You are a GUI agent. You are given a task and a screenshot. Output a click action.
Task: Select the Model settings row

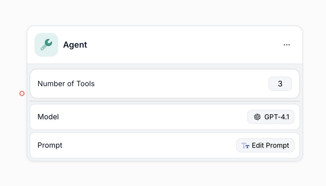click(165, 117)
